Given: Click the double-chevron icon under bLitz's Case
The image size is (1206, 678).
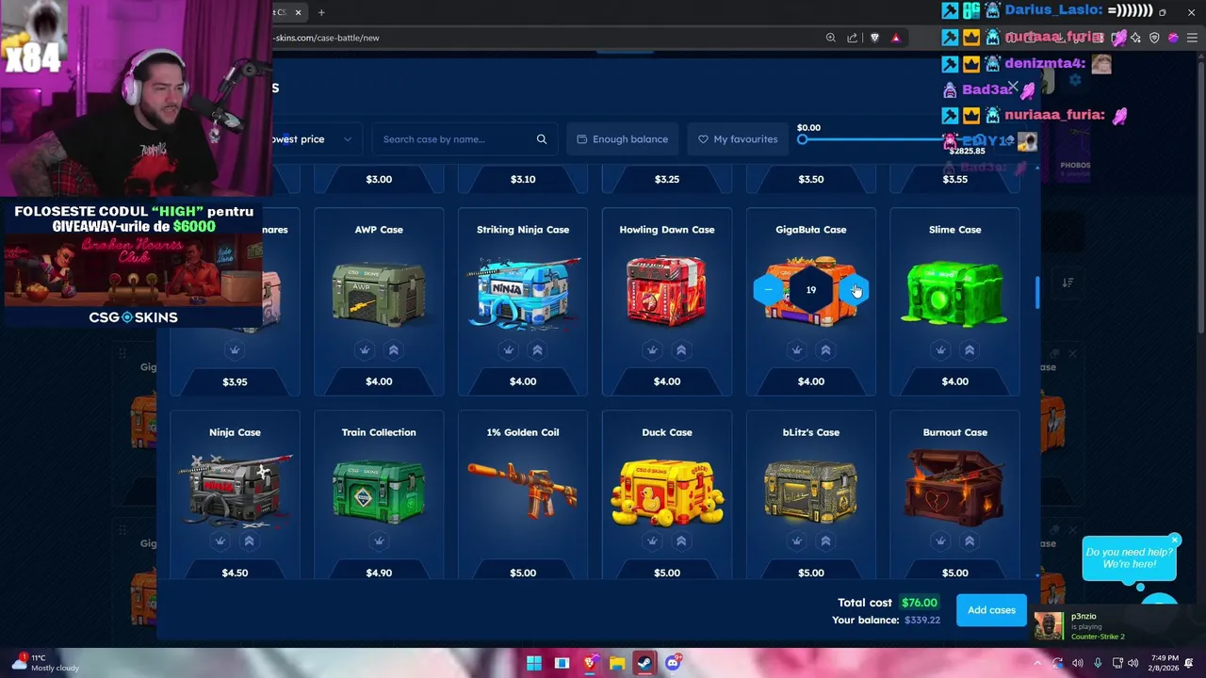Looking at the screenshot, I should click(x=825, y=541).
